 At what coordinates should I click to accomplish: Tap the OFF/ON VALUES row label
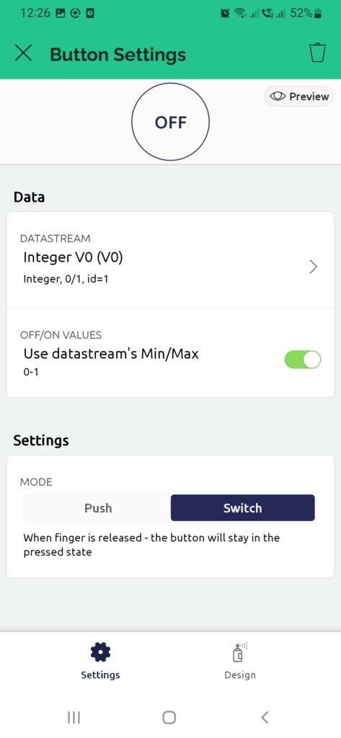click(61, 335)
